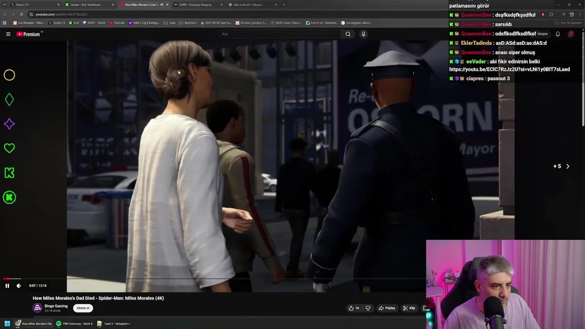Click the green heart overlay icon
Screen dimensions: 585x329
tap(9, 148)
